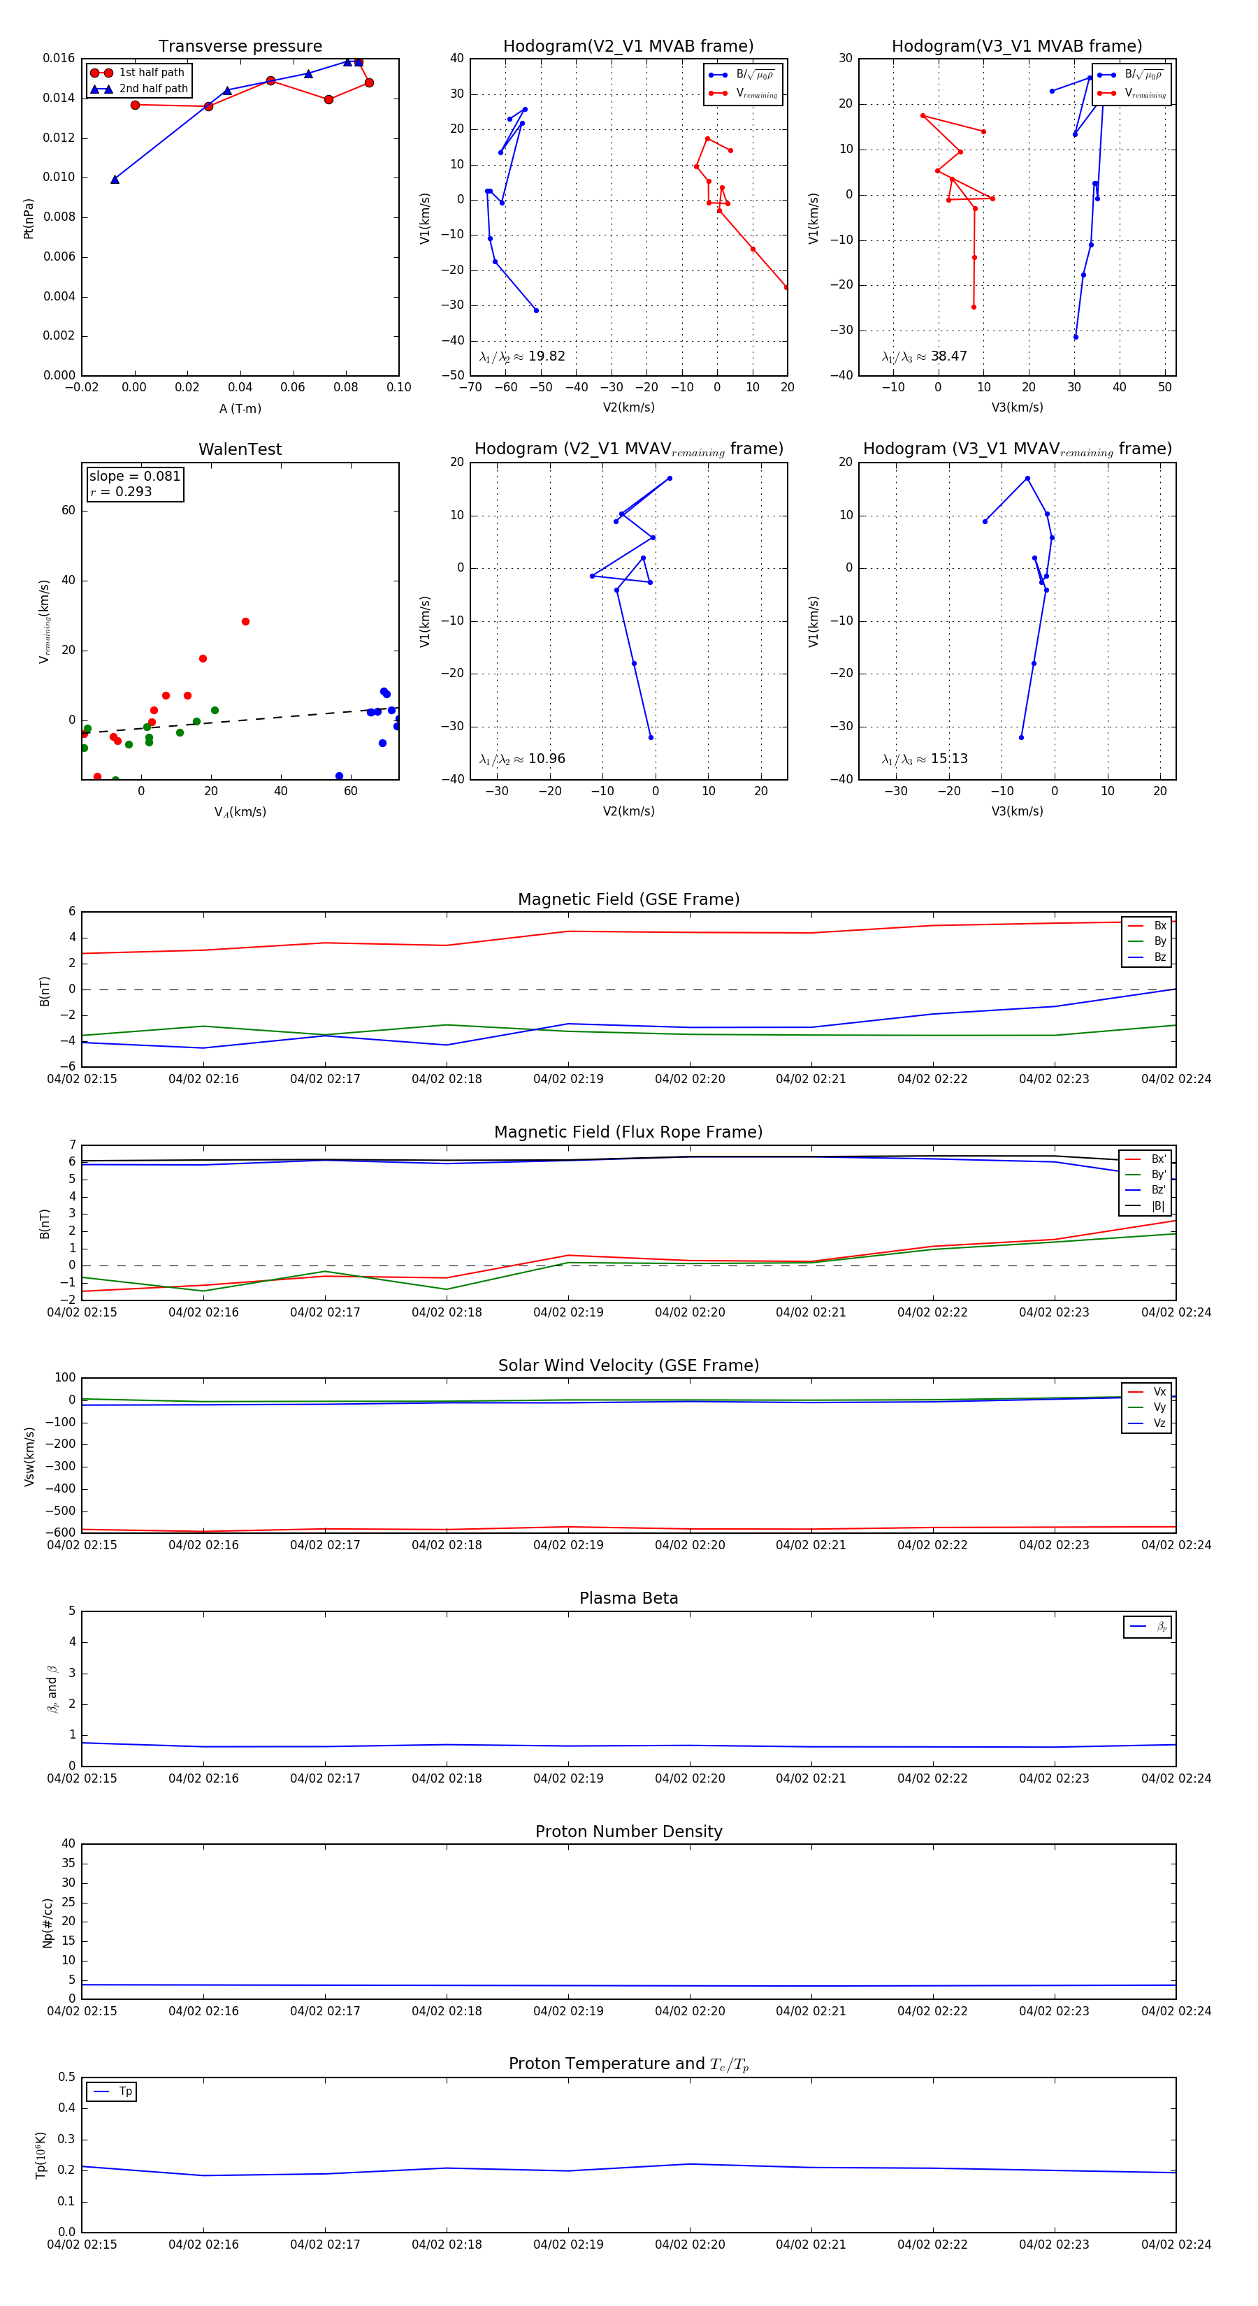Click the 'r = 0.293' annotation

[121, 491]
